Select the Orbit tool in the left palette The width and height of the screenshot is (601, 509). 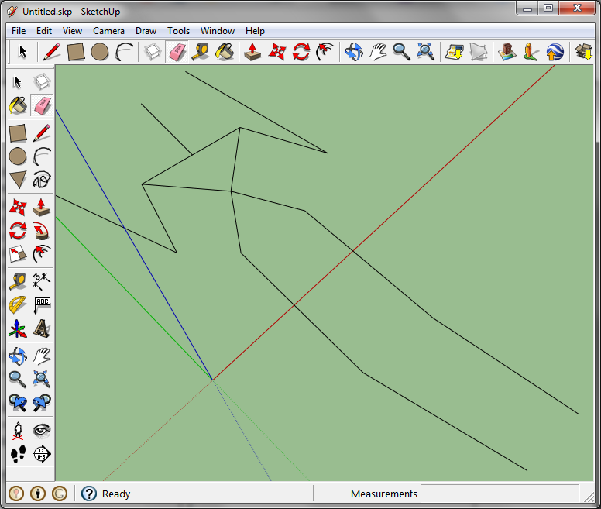(x=18, y=356)
